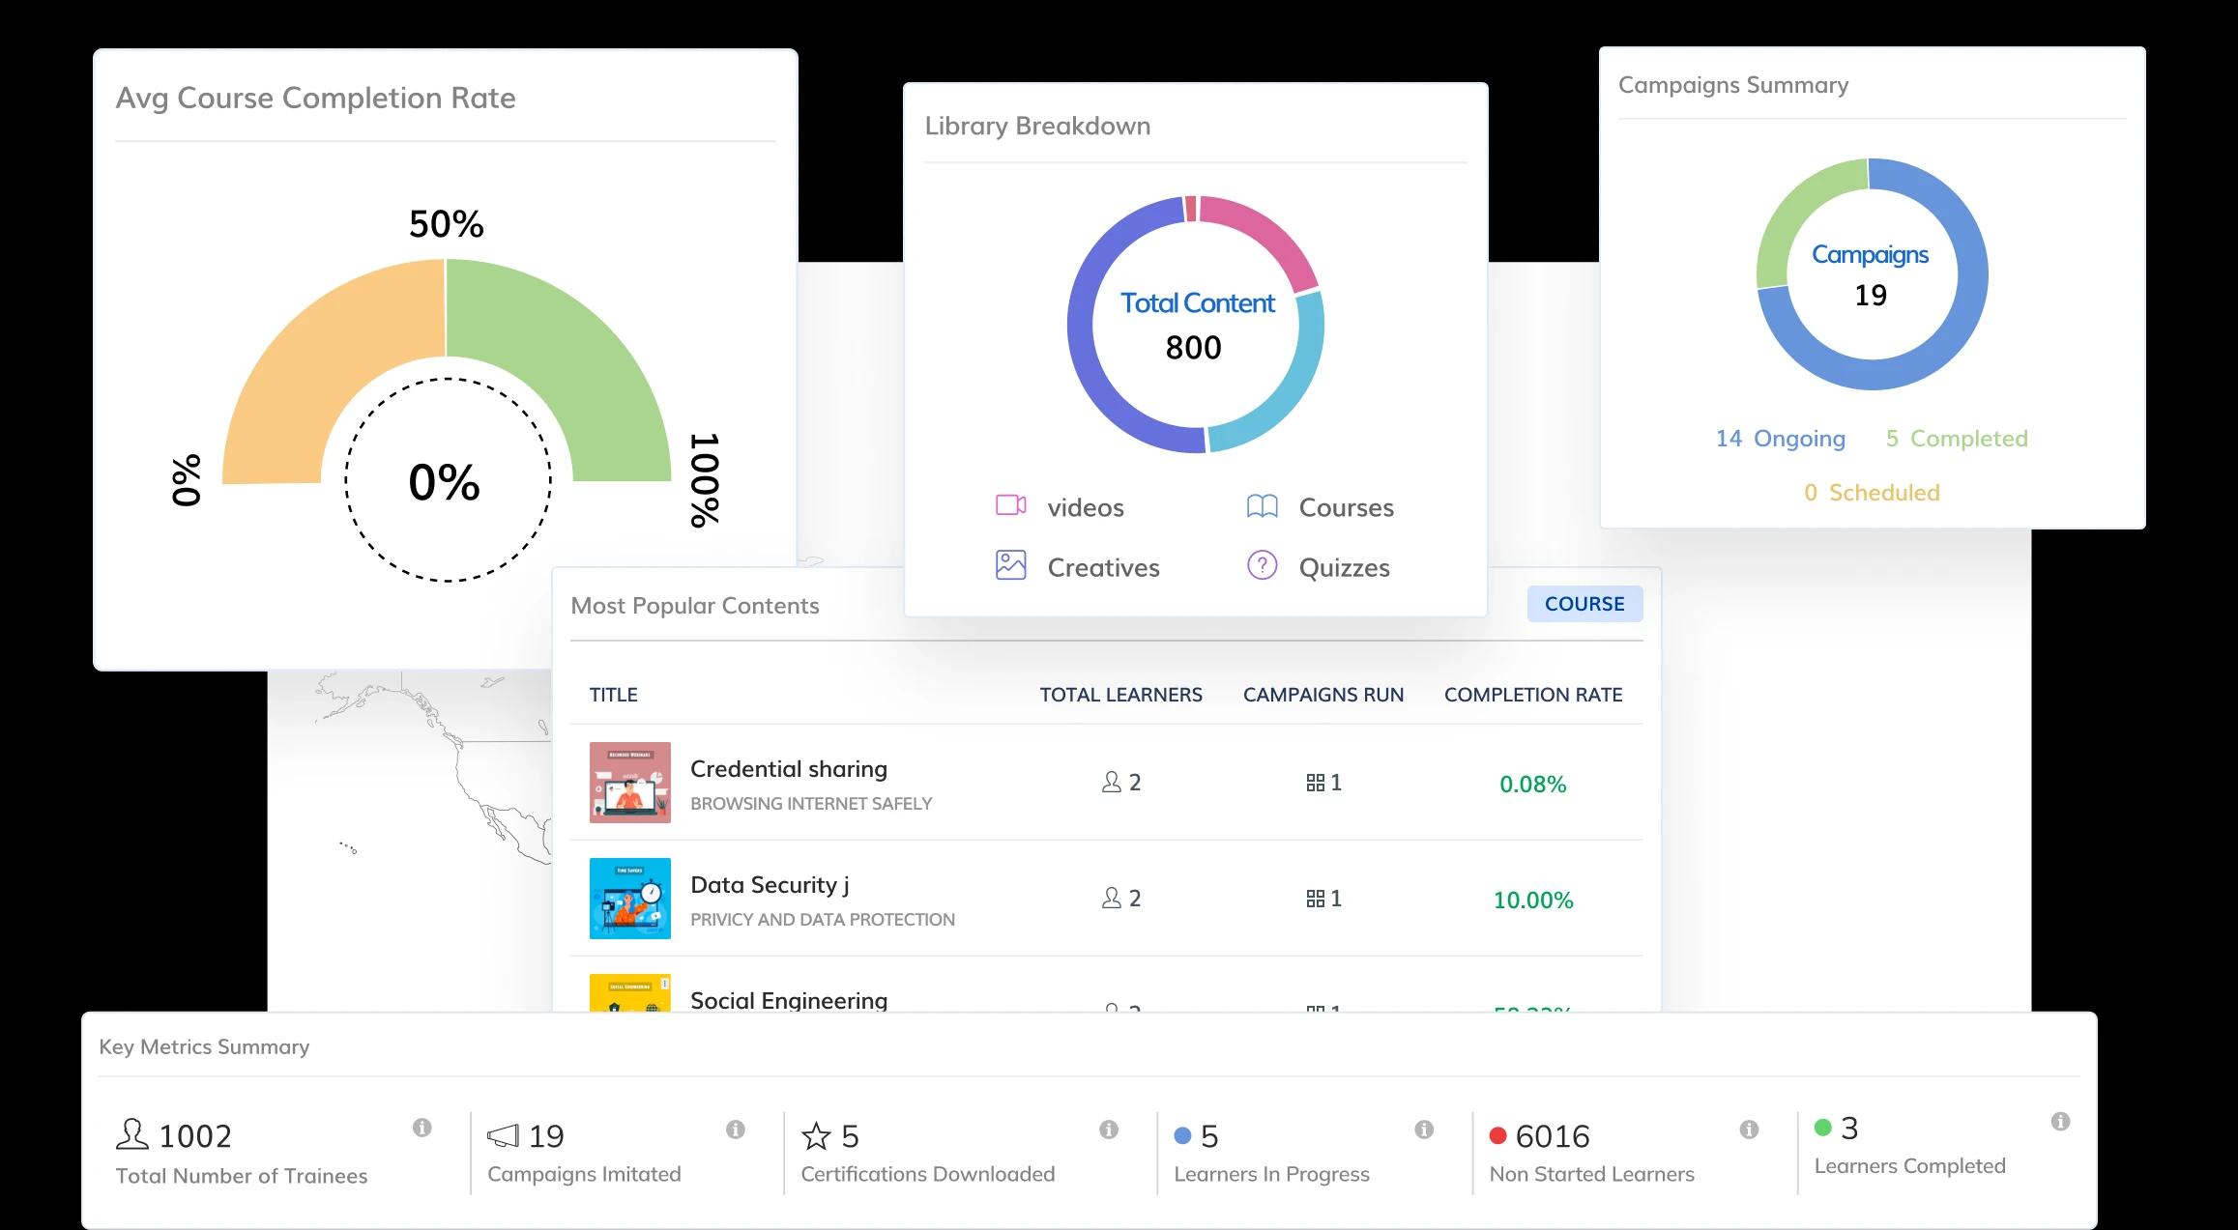Click the 5 Completed campaigns legend
The height and width of the screenshot is (1230, 2238).
(x=1957, y=439)
